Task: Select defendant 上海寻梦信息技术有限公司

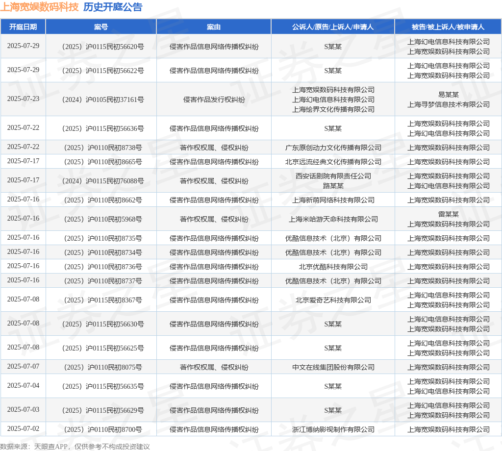Action: coord(448,105)
